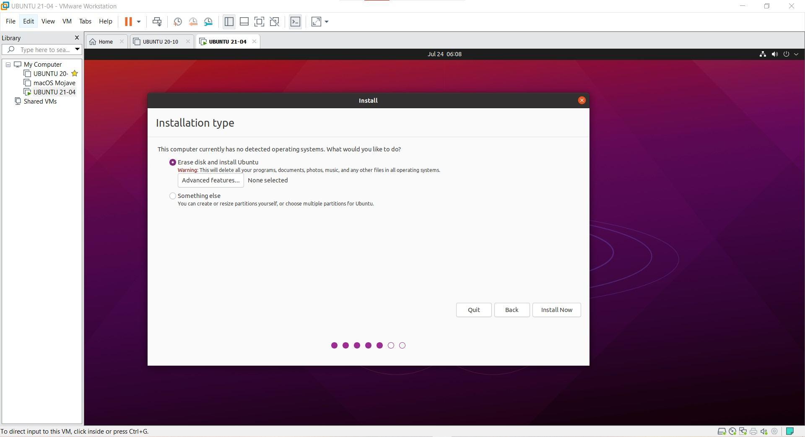Click the printer device status icon
This screenshot has width=805, height=437.
pos(753,431)
